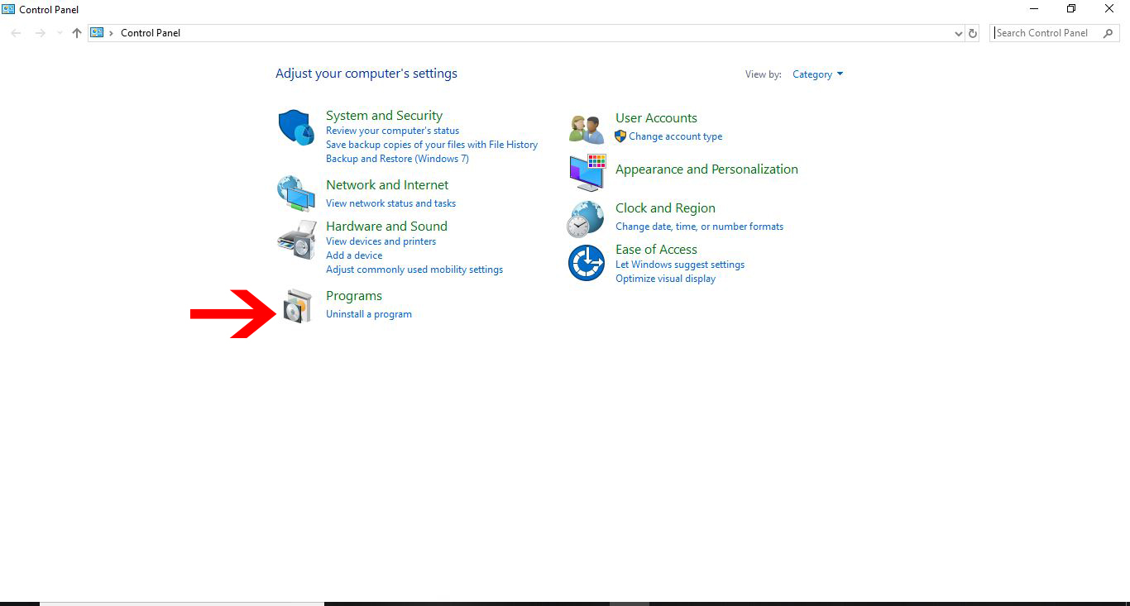The height and width of the screenshot is (606, 1130).
Task: Open Adjust commonly used mobility settings
Action: (x=414, y=270)
